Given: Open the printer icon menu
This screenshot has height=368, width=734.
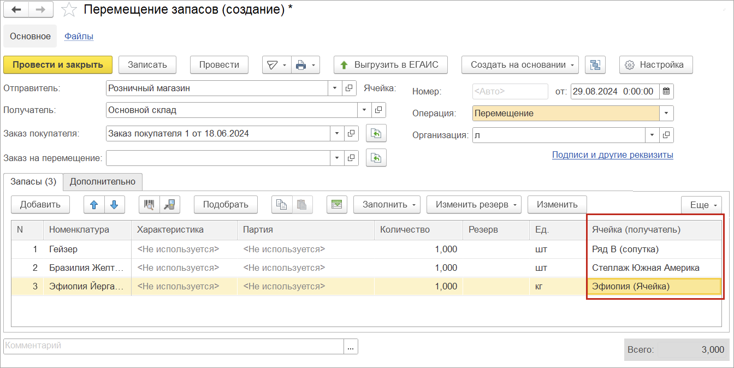Looking at the screenshot, I should pos(305,64).
